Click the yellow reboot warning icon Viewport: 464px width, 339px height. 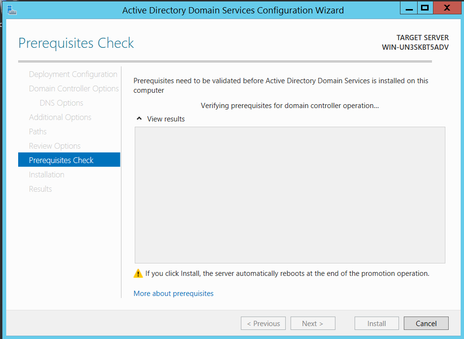[138, 273]
